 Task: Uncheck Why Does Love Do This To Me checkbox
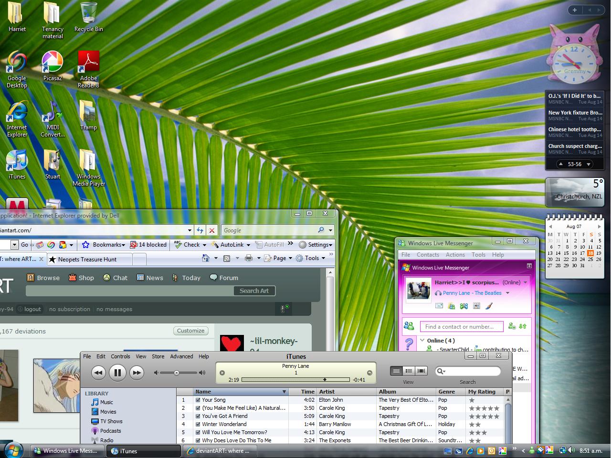click(x=198, y=441)
